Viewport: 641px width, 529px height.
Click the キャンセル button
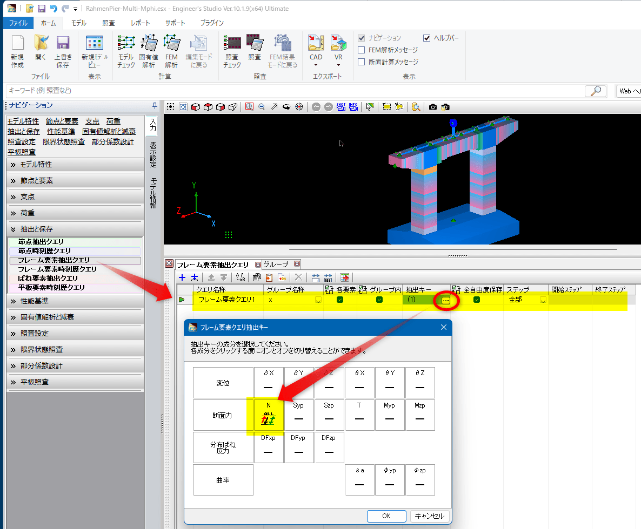(429, 516)
